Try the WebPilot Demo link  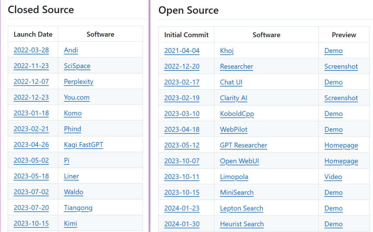tap(333, 129)
